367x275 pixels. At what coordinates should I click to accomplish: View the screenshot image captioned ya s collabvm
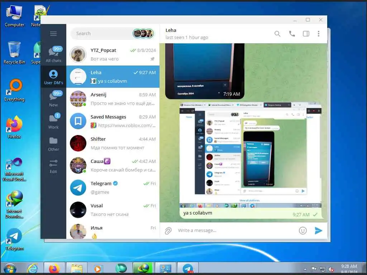coord(251,155)
